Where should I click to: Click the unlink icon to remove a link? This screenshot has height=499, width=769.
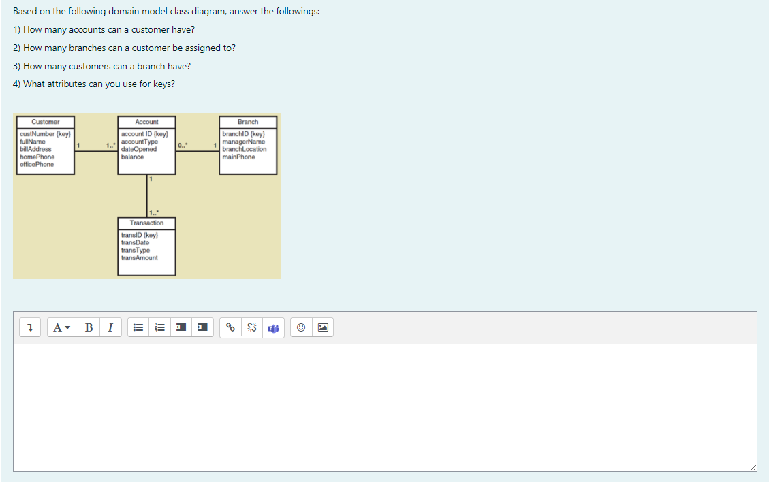(251, 327)
